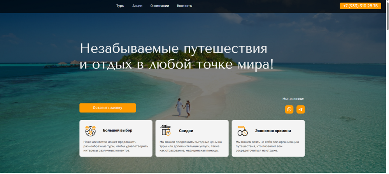Open Telegram contact icon
Screen dimensions: 389x174
point(300,109)
